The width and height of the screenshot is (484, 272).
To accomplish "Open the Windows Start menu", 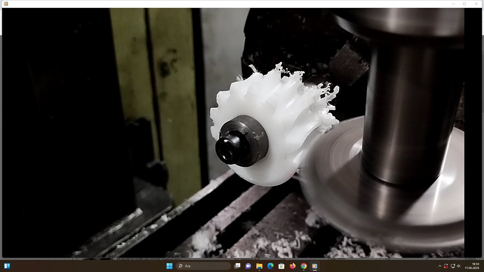I will (x=169, y=266).
